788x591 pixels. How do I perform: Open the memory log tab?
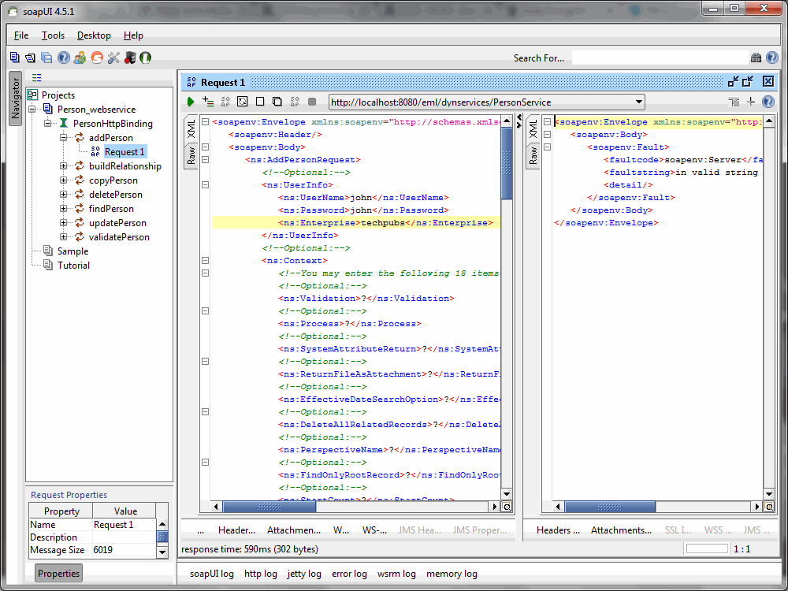click(x=452, y=574)
